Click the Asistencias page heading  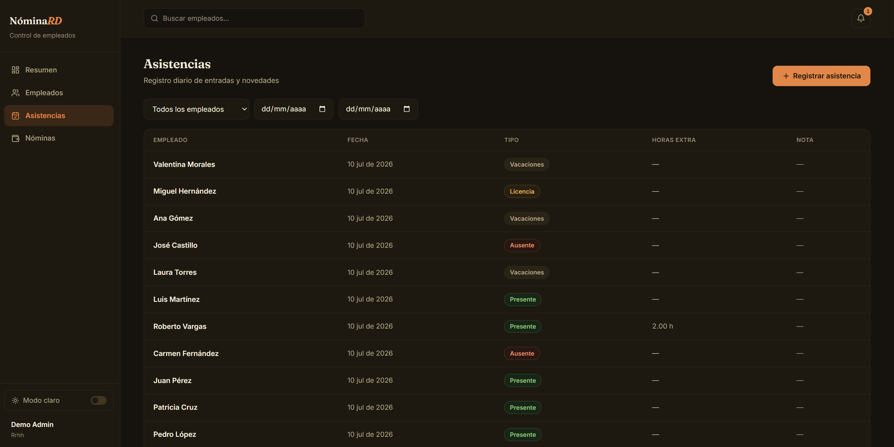(x=177, y=64)
